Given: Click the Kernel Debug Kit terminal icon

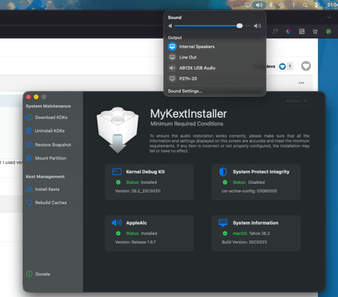Looking at the screenshot, I should click(x=117, y=171).
